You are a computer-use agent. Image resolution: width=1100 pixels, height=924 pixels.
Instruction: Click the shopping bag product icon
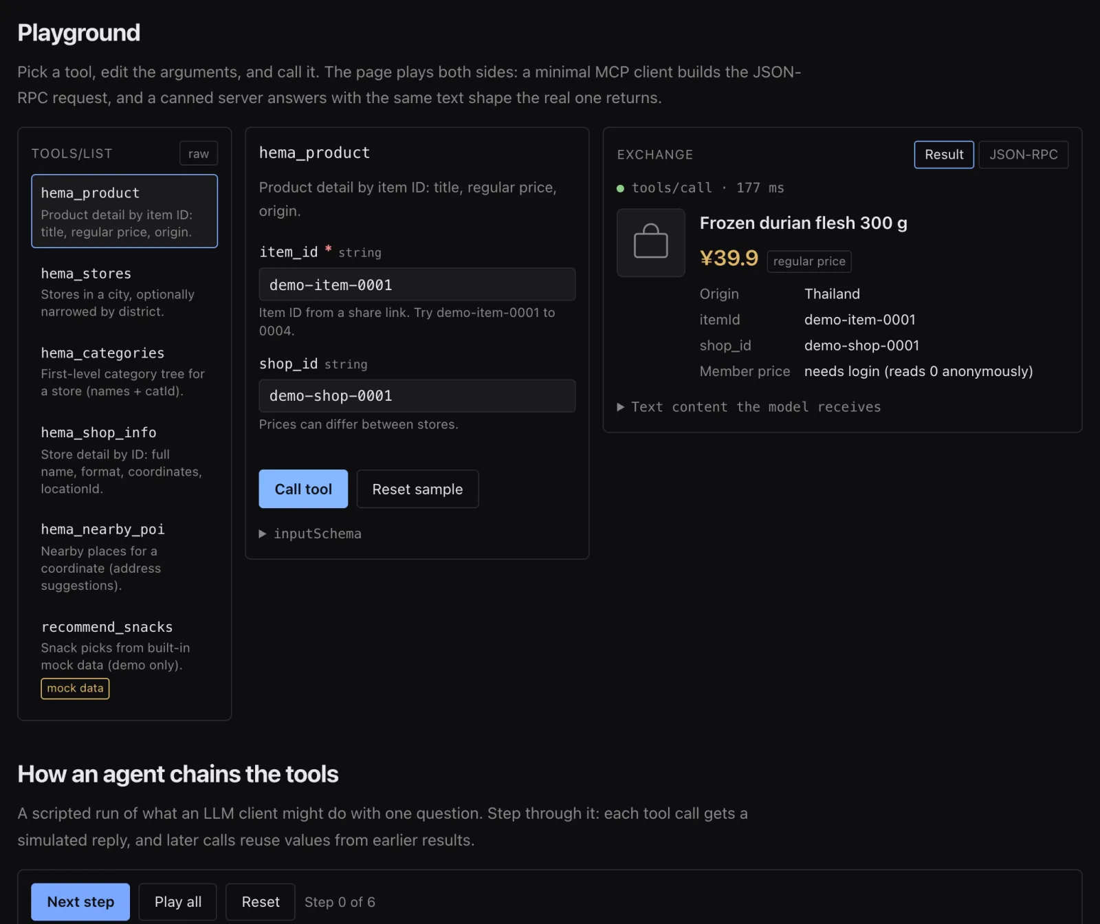pos(650,242)
